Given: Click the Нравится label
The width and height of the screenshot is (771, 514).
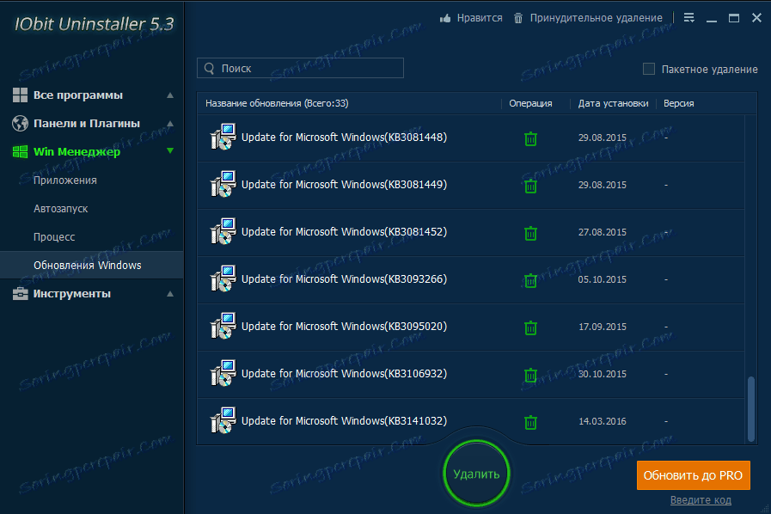Looking at the screenshot, I should pyautogui.click(x=480, y=18).
